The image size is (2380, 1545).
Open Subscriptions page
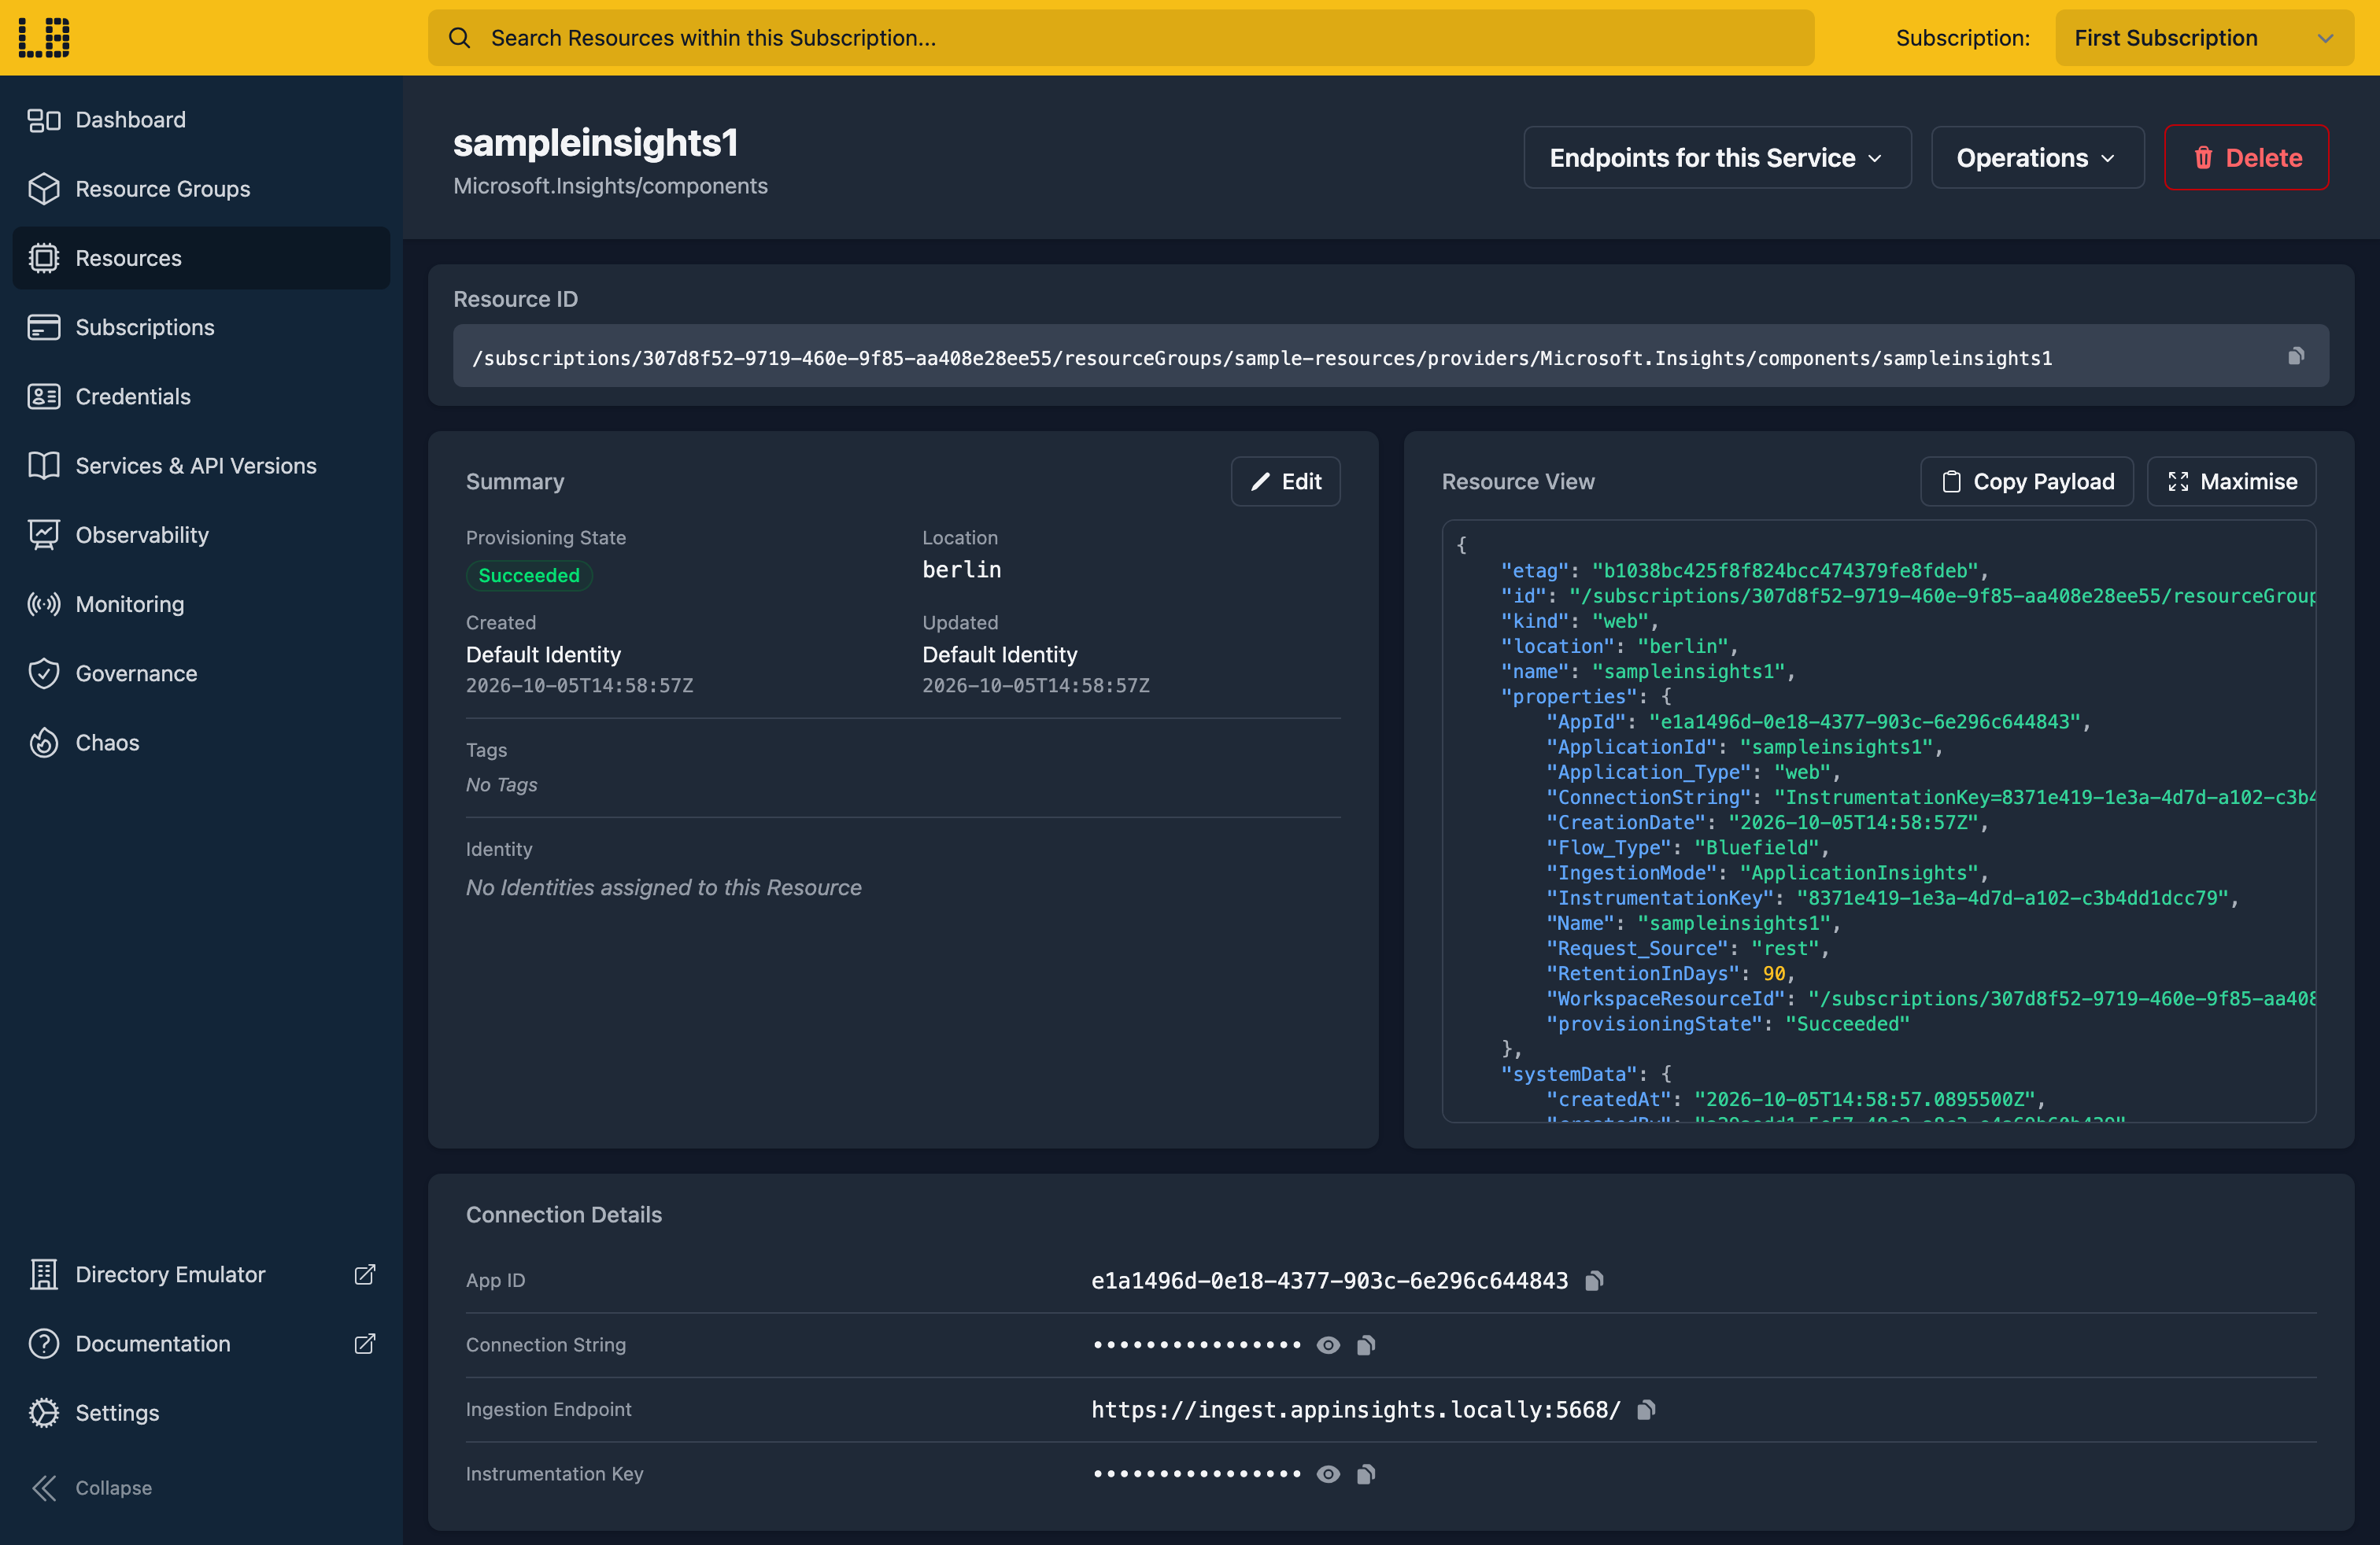coord(201,326)
